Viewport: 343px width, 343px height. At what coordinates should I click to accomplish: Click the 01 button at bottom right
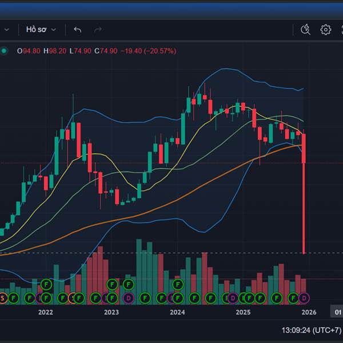tap(338, 312)
